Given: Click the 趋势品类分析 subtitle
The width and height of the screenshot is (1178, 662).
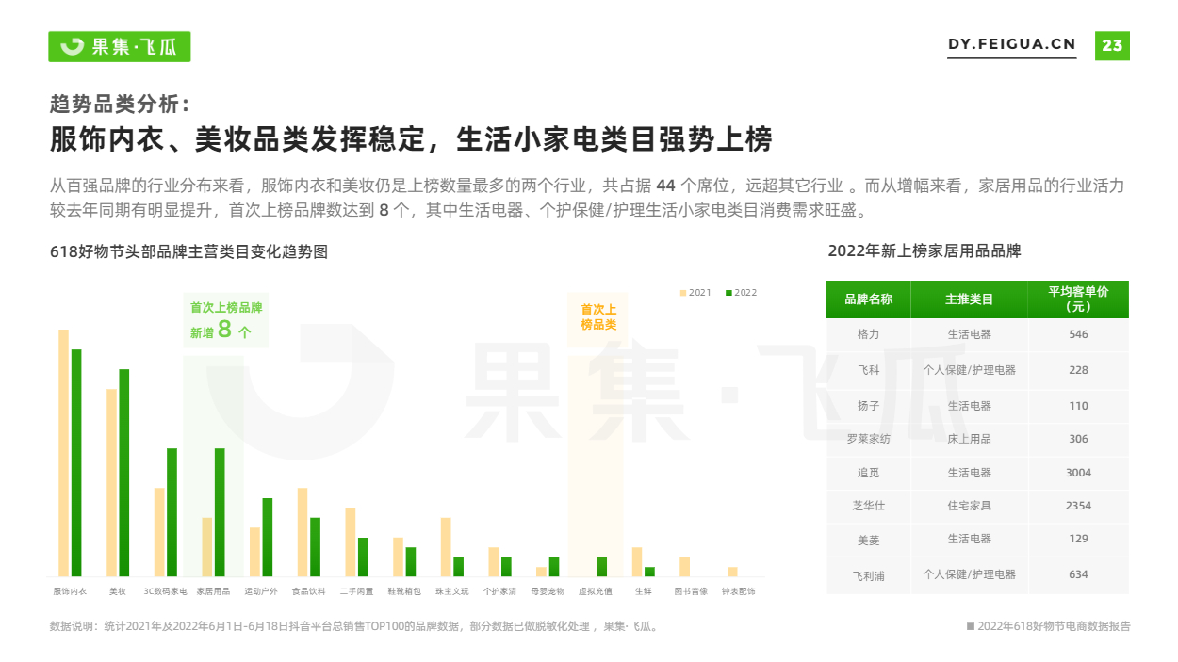Looking at the screenshot, I should 121,104.
